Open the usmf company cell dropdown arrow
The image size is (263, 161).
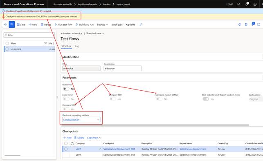[x=100, y=149]
